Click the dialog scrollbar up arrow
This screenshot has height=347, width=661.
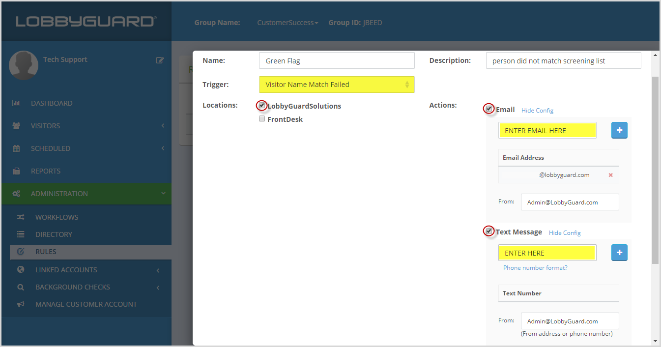(655, 55)
